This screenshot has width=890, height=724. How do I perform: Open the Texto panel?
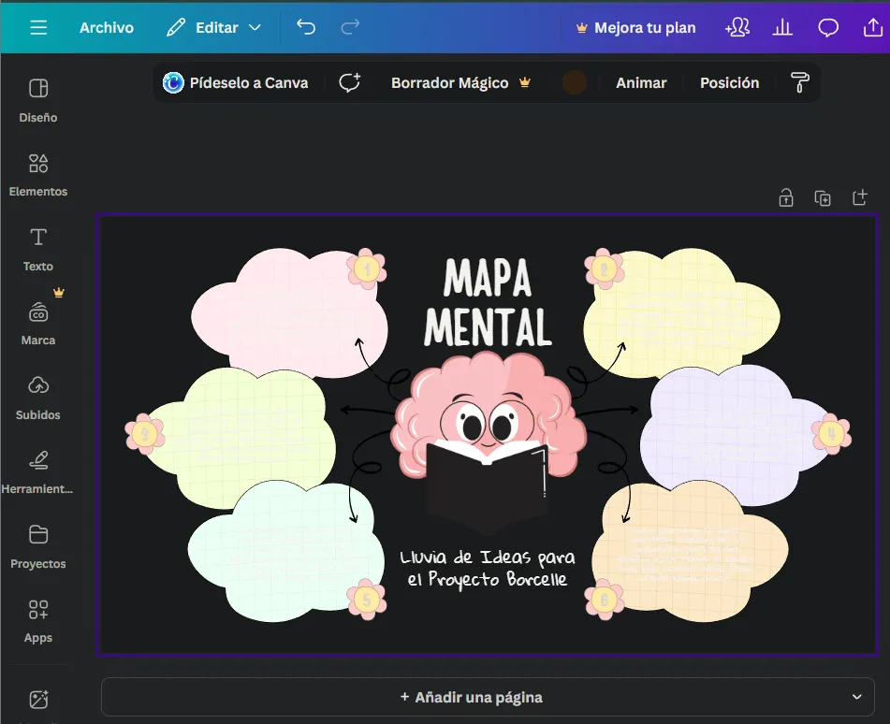pyautogui.click(x=37, y=248)
